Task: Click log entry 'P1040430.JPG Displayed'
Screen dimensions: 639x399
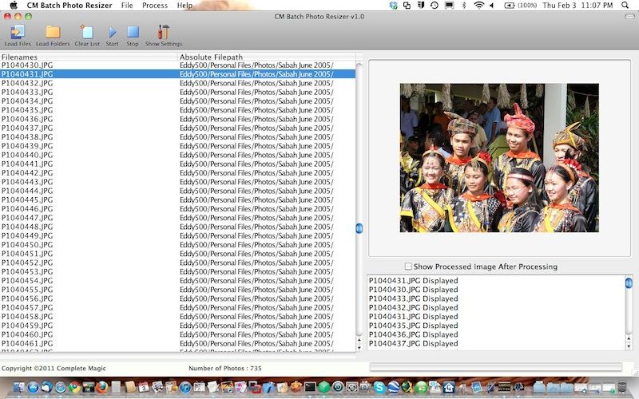Action: click(413, 290)
